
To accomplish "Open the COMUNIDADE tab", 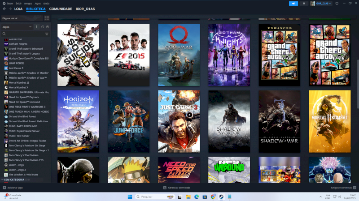I will (61, 9).
